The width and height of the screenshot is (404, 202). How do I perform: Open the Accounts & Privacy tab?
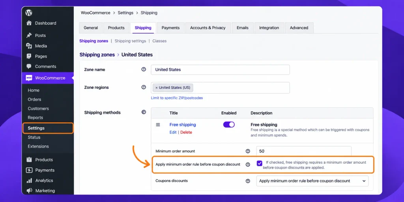coord(208,28)
